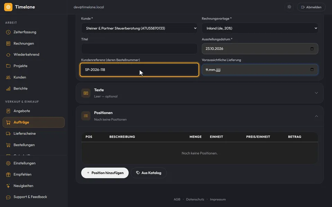This screenshot has height=207, width=332.
Task: Open the Kunde dropdown
Action: (139, 28)
